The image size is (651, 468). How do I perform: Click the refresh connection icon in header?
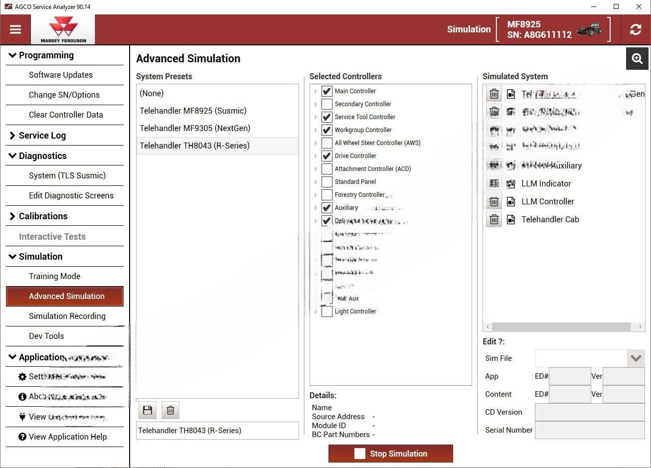[x=636, y=29]
